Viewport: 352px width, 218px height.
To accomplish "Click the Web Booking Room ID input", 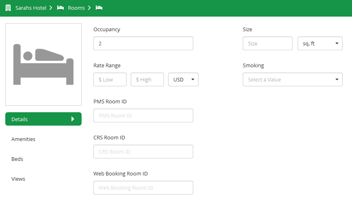I will click(143, 188).
